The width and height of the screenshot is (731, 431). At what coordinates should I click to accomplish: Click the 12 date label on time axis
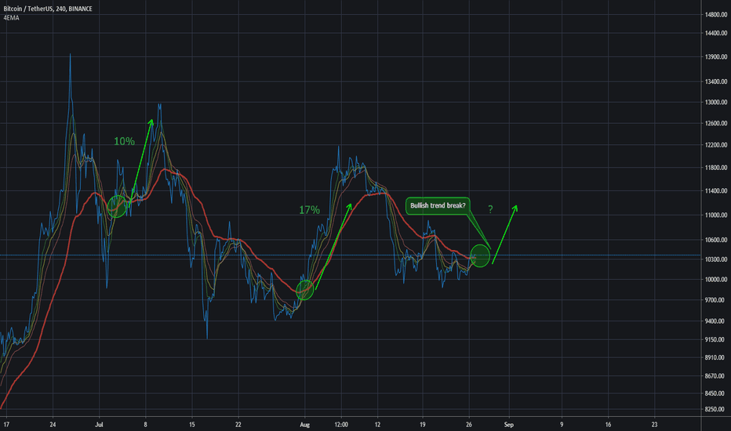(x=377, y=425)
